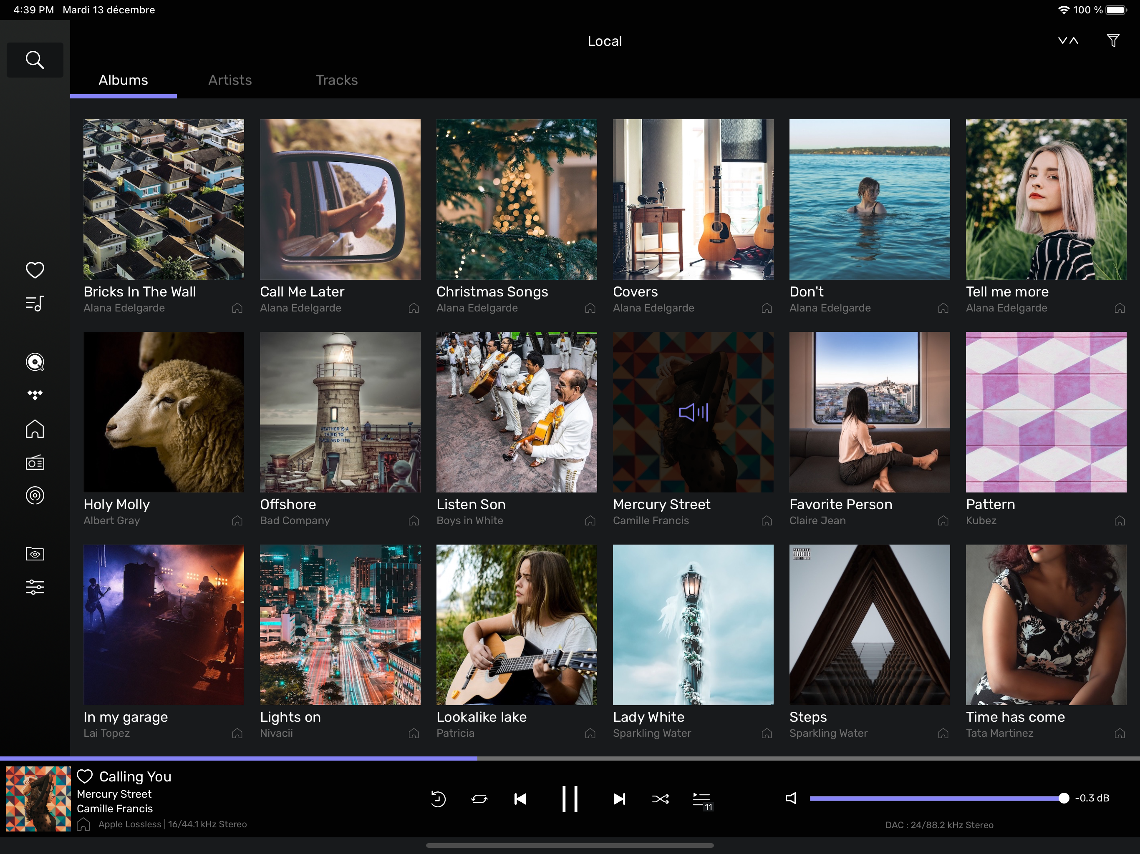Open Bricks In The Wall album cover

164,199
